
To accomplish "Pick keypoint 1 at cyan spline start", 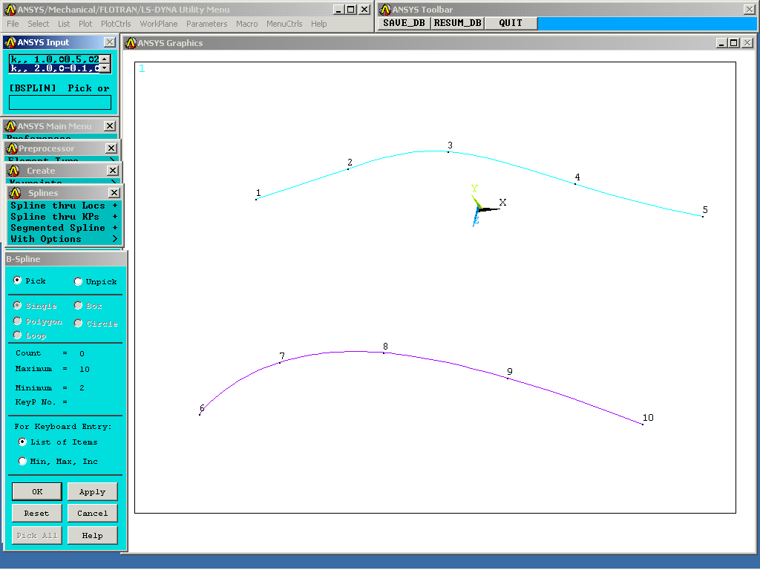I will (256, 199).
